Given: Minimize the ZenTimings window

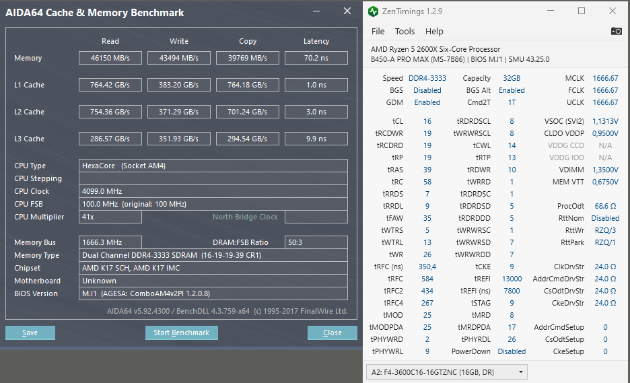Looking at the screenshot, I should [551, 11].
